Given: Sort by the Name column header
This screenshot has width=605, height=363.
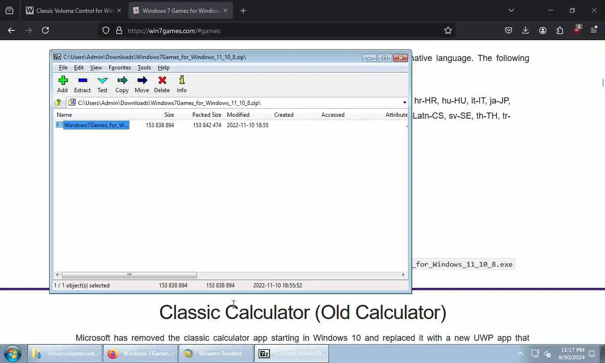Looking at the screenshot, I should click(x=91, y=115).
